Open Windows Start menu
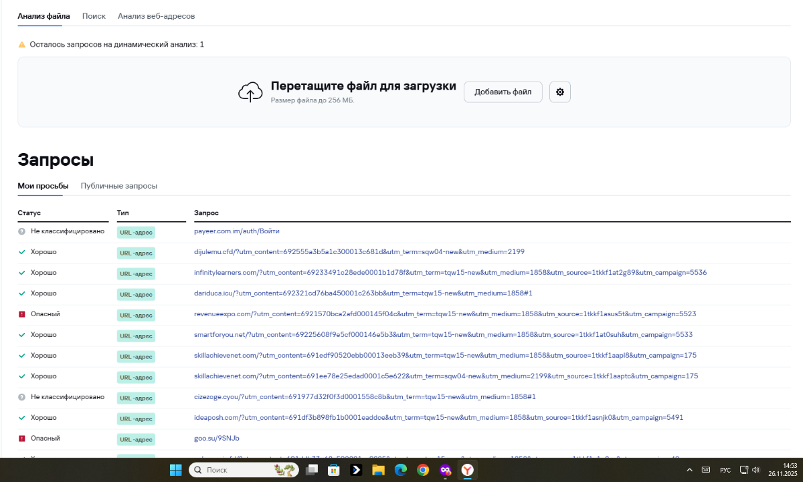The width and height of the screenshot is (803, 482). [x=176, y=470]
